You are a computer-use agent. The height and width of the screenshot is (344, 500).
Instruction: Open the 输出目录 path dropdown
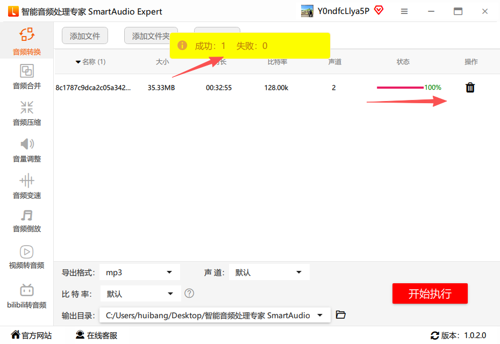(x=215, y=316)
